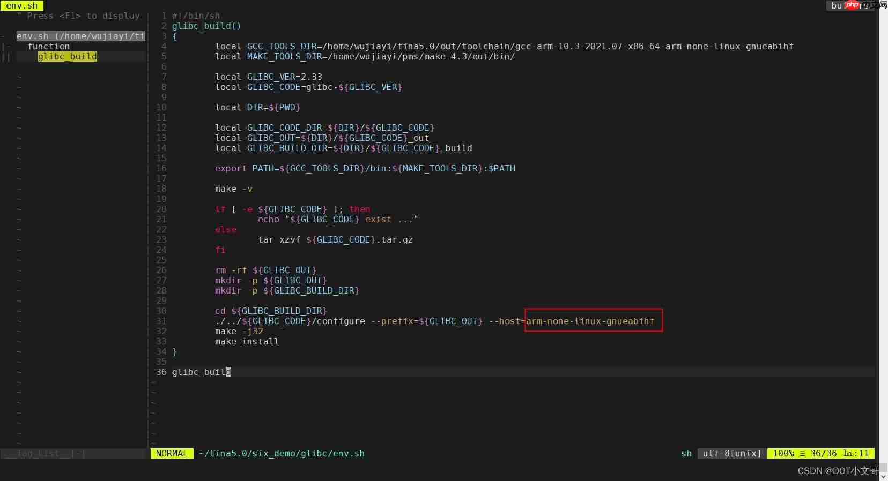Viewport: 888px width, 481px height.
Task: Click GLIBC_OUT variable declaration on line 13
Action: tap(271, 138)
